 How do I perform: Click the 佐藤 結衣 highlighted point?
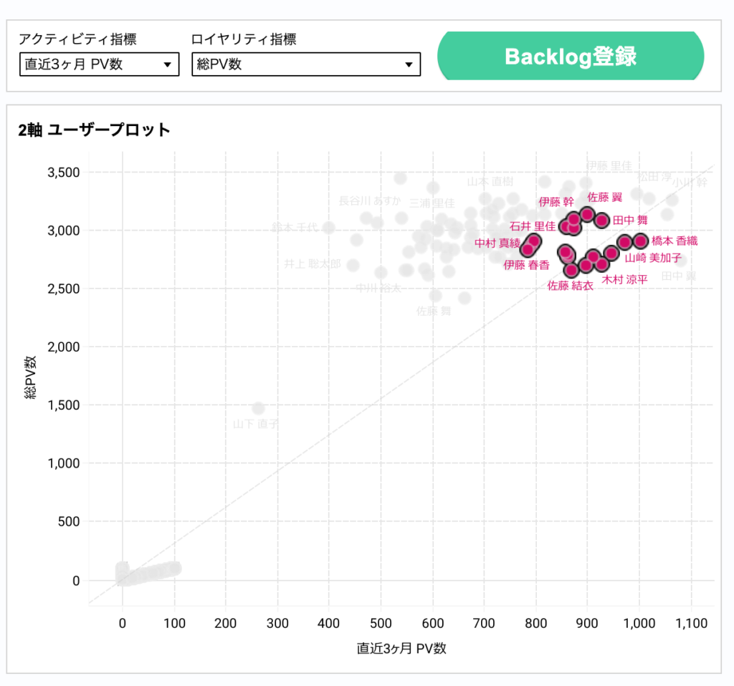click(x=571, y=270)
